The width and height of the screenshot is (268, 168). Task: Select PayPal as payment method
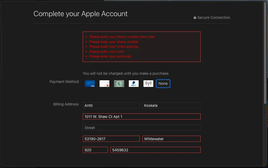click(134, 84)
